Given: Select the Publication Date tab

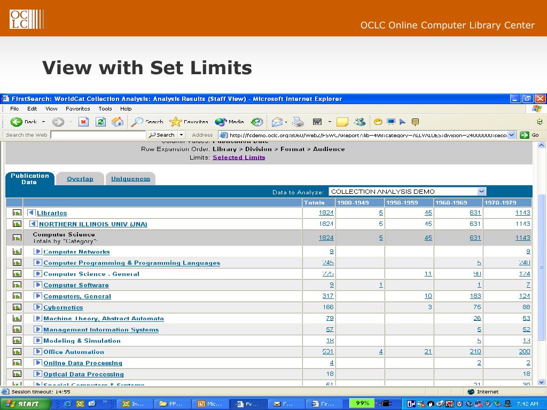Looking at the screenshot, I should click(x=30, y=178).
